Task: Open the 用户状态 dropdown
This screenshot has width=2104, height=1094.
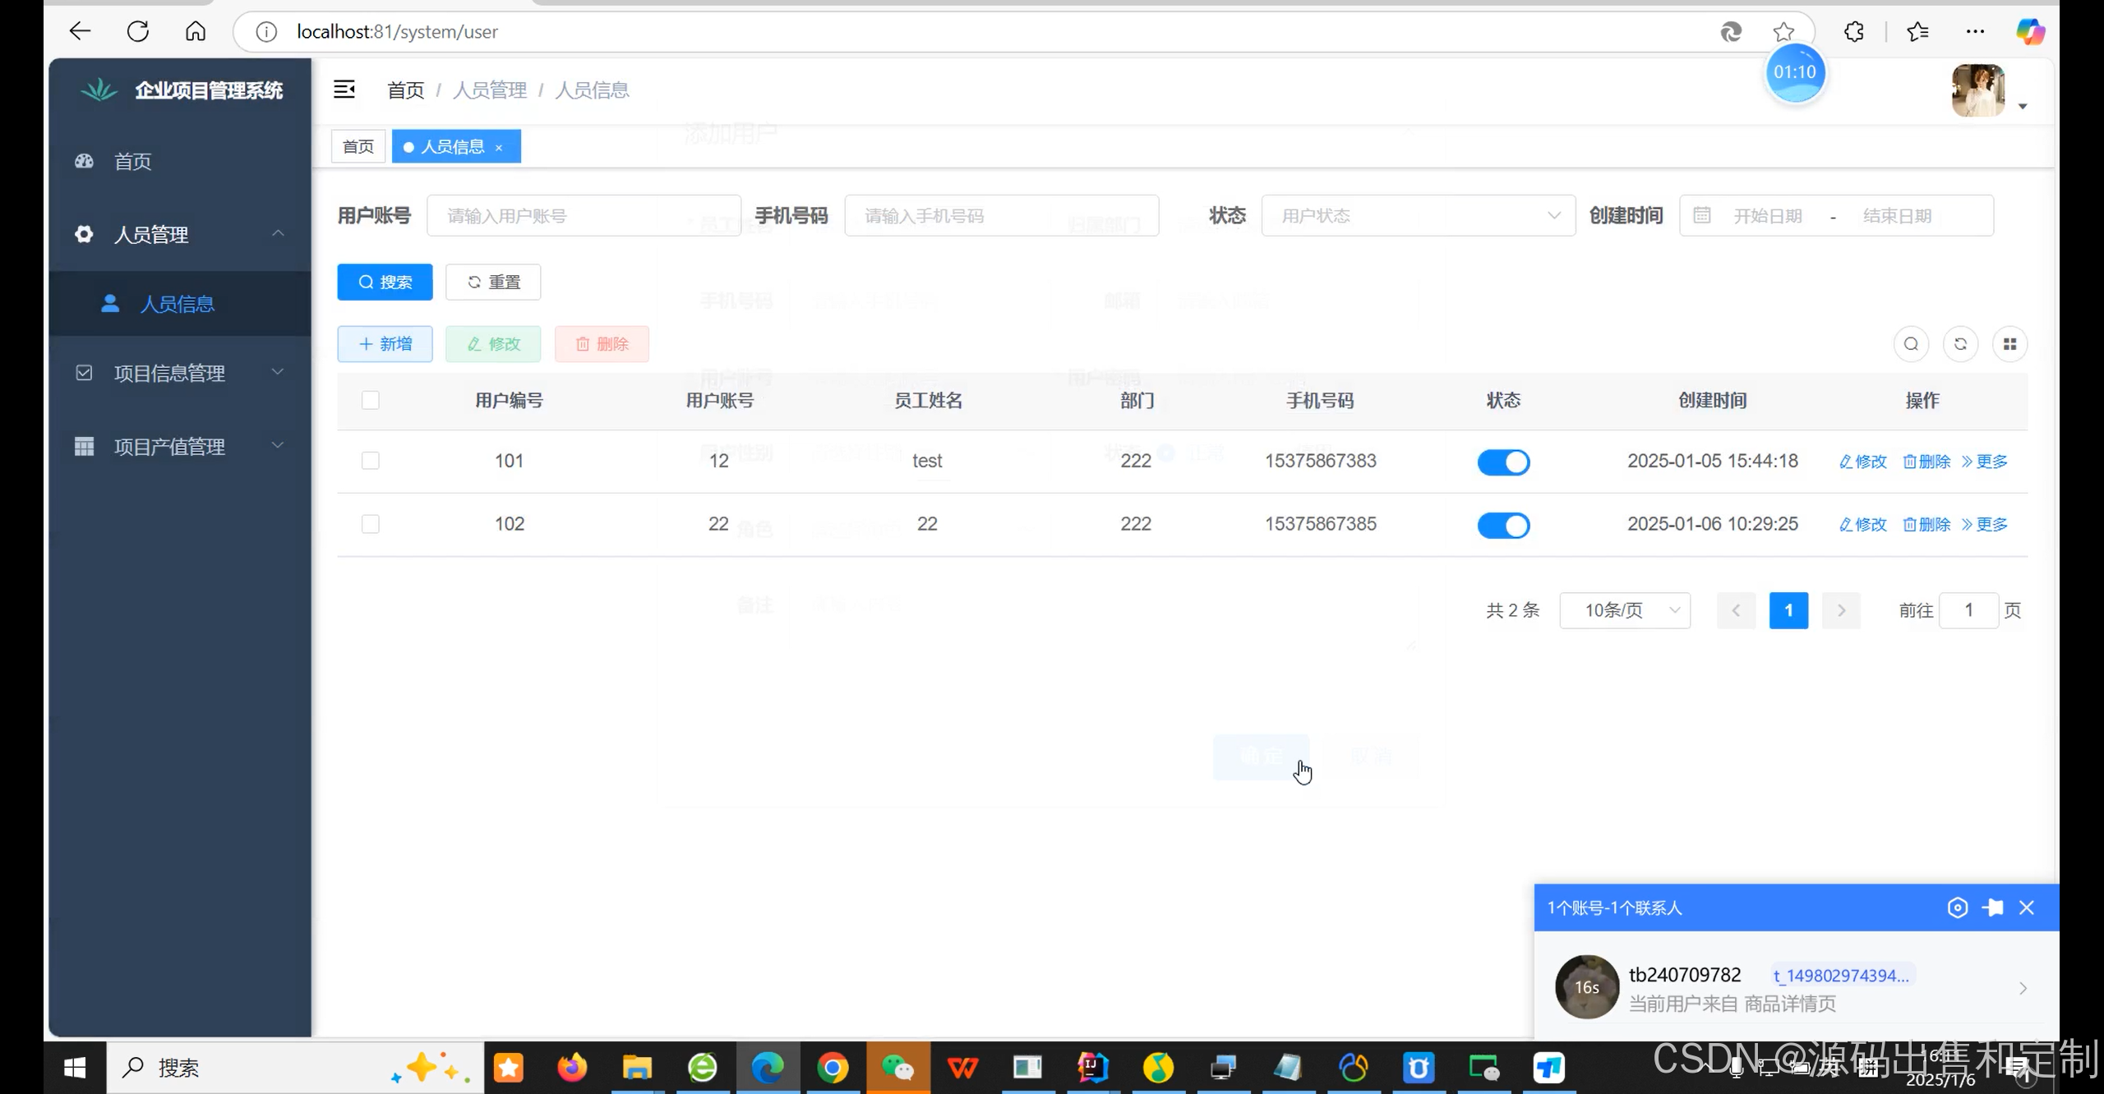Action: pyautogui.click(x=1418, y=216)
